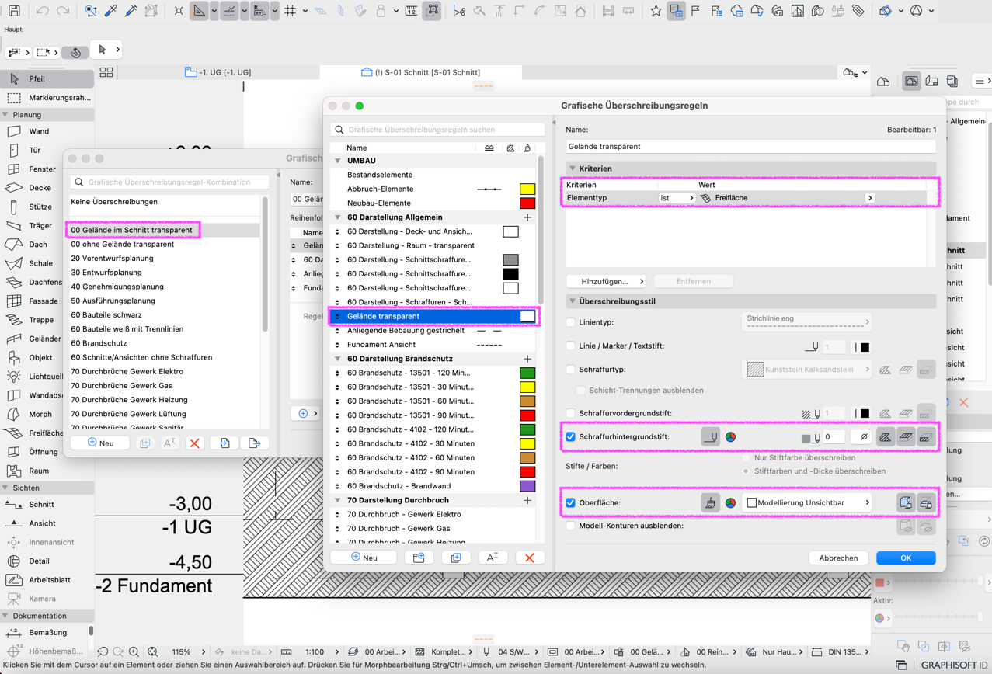
Task: Choose the Träger beam tool
Action: (47, 225)
